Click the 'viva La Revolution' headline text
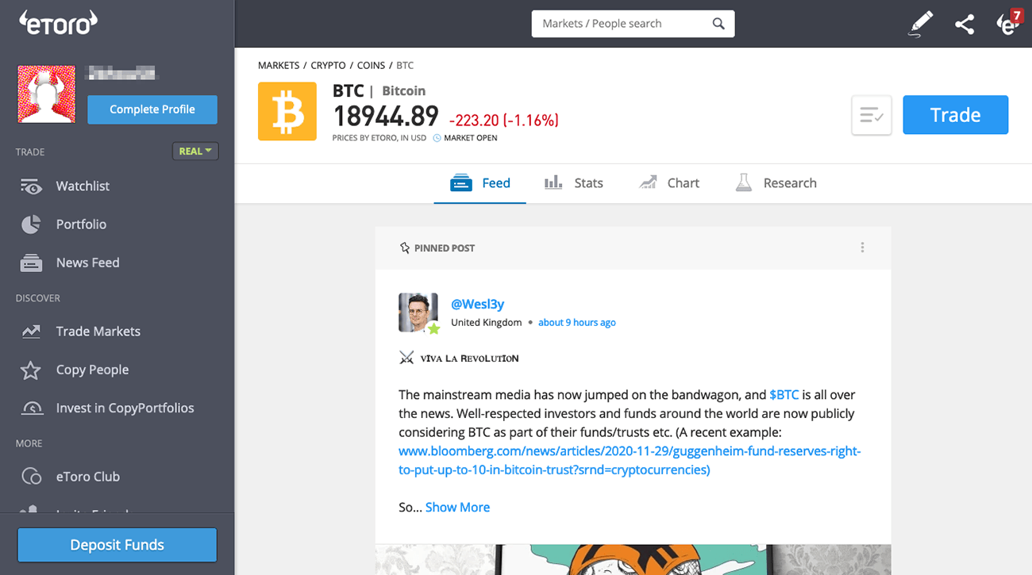The height and width of the screenshot is (575, 1032). pos(469,358)
